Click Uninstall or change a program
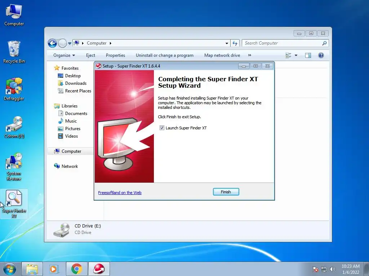The height and width of the screenshot is (276, 369). (x=164, y=55)
